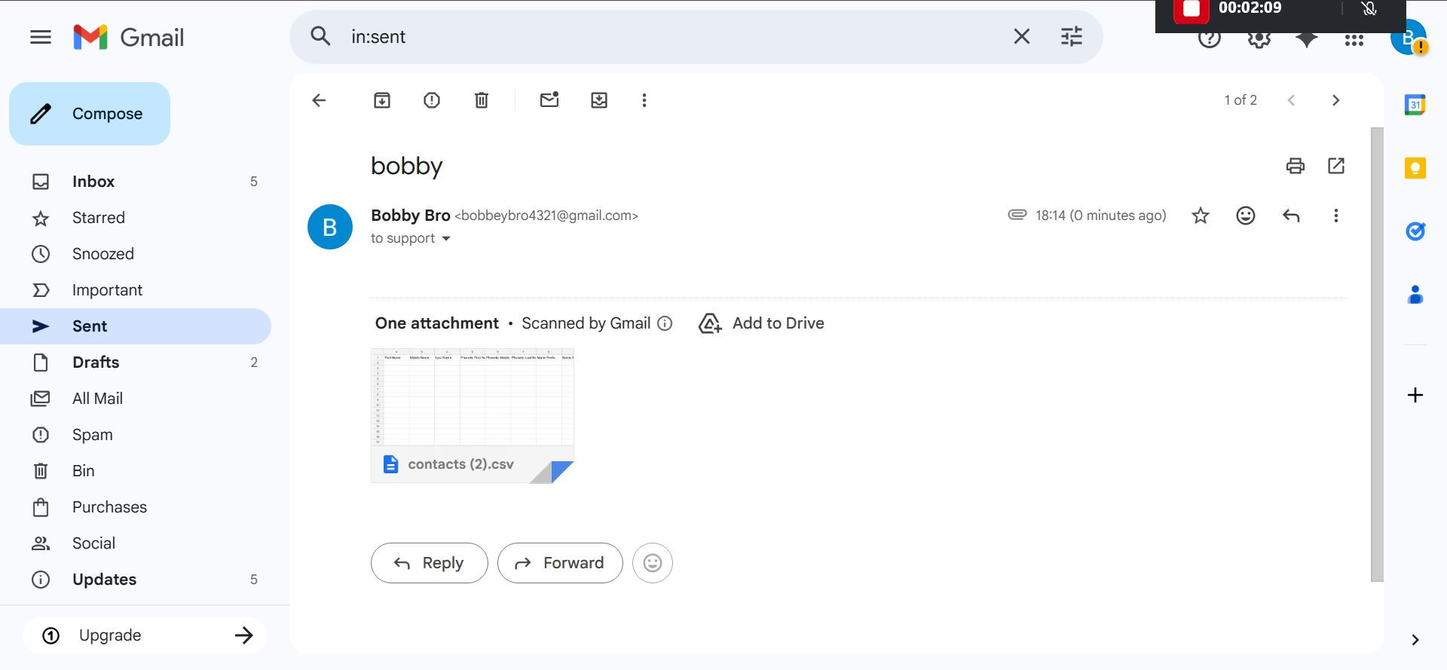Go to the newer conversation arrow
The image size is (1447, 670).
click(1291, 100)
